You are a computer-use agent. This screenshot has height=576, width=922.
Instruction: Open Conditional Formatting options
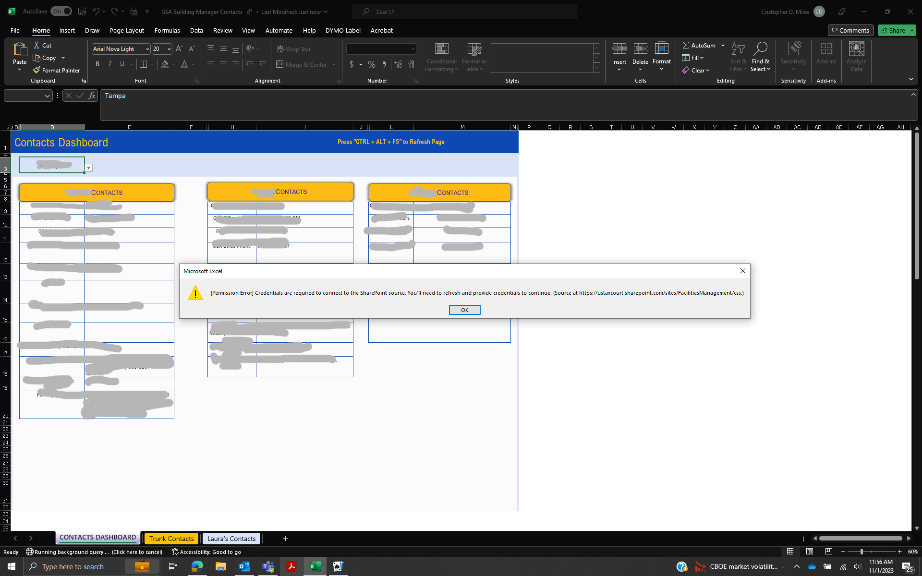click(441, 57)
